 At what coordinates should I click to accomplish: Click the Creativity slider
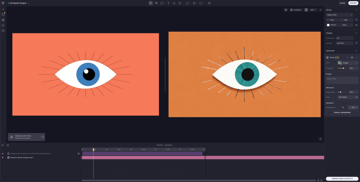(341, 68)
